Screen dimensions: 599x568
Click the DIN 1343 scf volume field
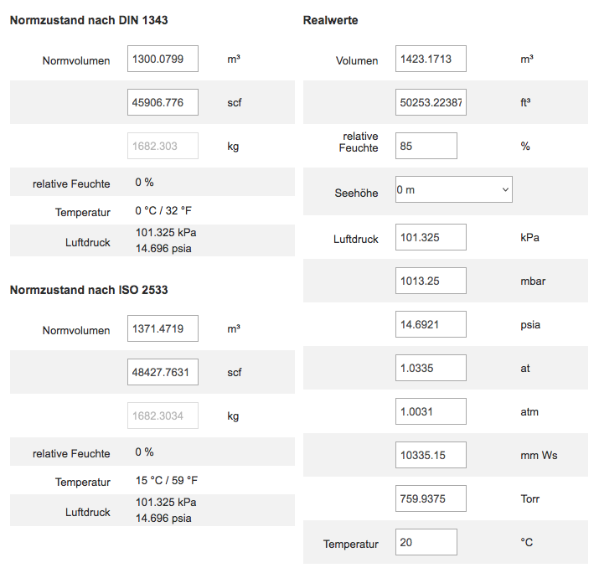(x=163, y=102)
